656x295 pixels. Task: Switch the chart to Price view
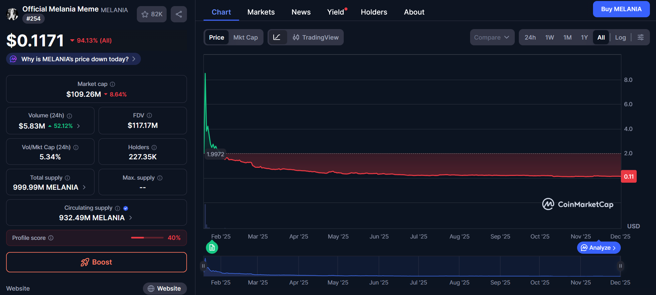click(x=216, y=37)
